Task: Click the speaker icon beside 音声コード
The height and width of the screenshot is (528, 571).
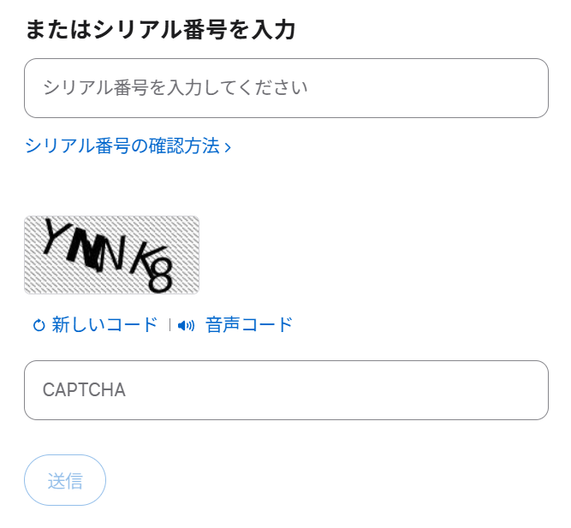Action: (x=187, y=325)
